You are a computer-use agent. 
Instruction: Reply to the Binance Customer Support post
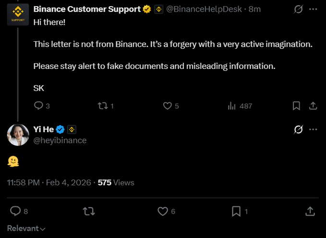point(39,106)
